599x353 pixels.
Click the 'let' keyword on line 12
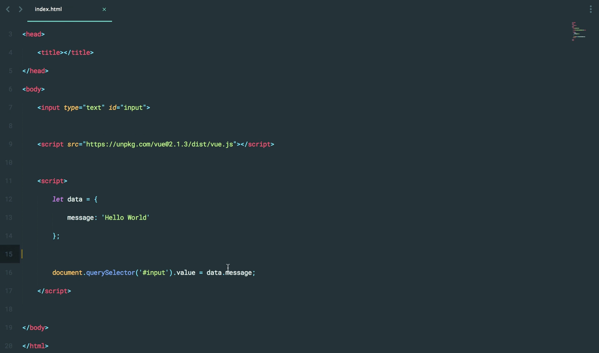58,199
